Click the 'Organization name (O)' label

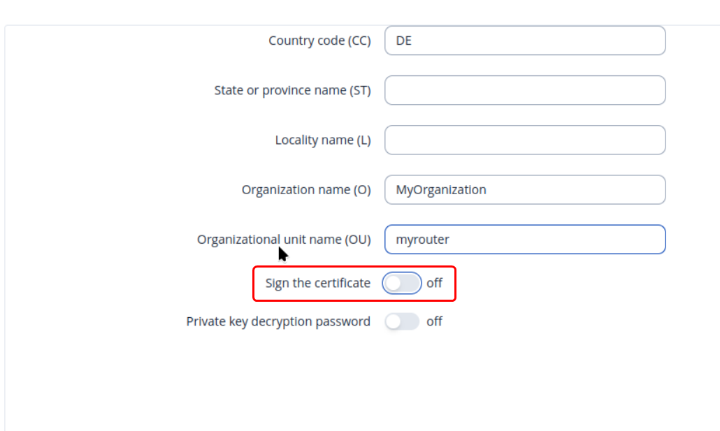click(306, 190)
